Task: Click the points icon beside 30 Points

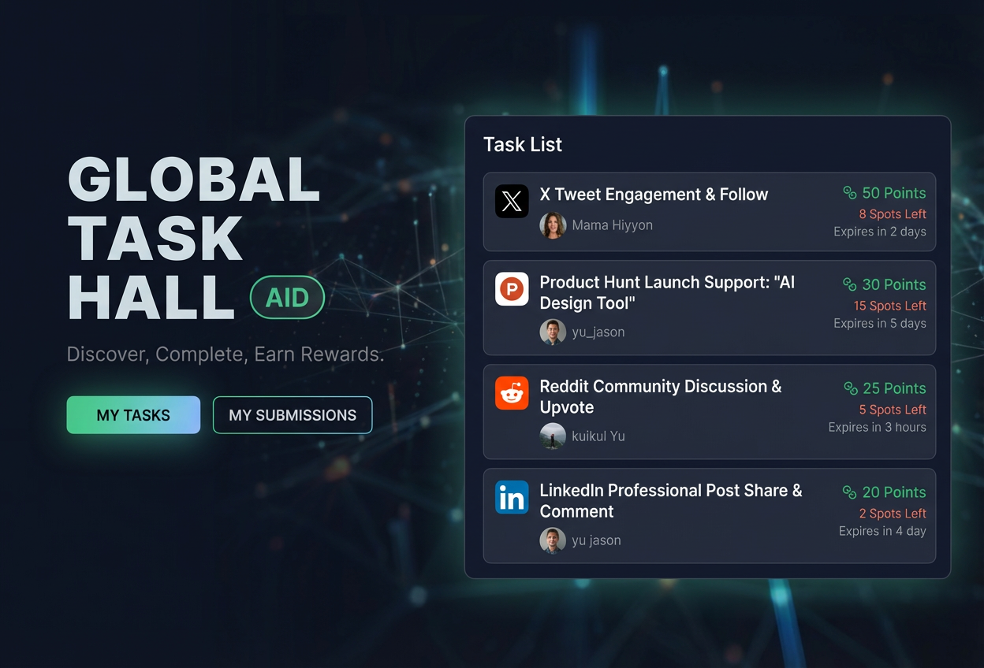Action: (x=850, y=284)
